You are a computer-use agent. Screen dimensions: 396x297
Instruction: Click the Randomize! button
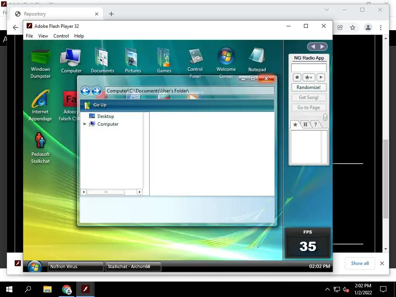pos(309,87)
